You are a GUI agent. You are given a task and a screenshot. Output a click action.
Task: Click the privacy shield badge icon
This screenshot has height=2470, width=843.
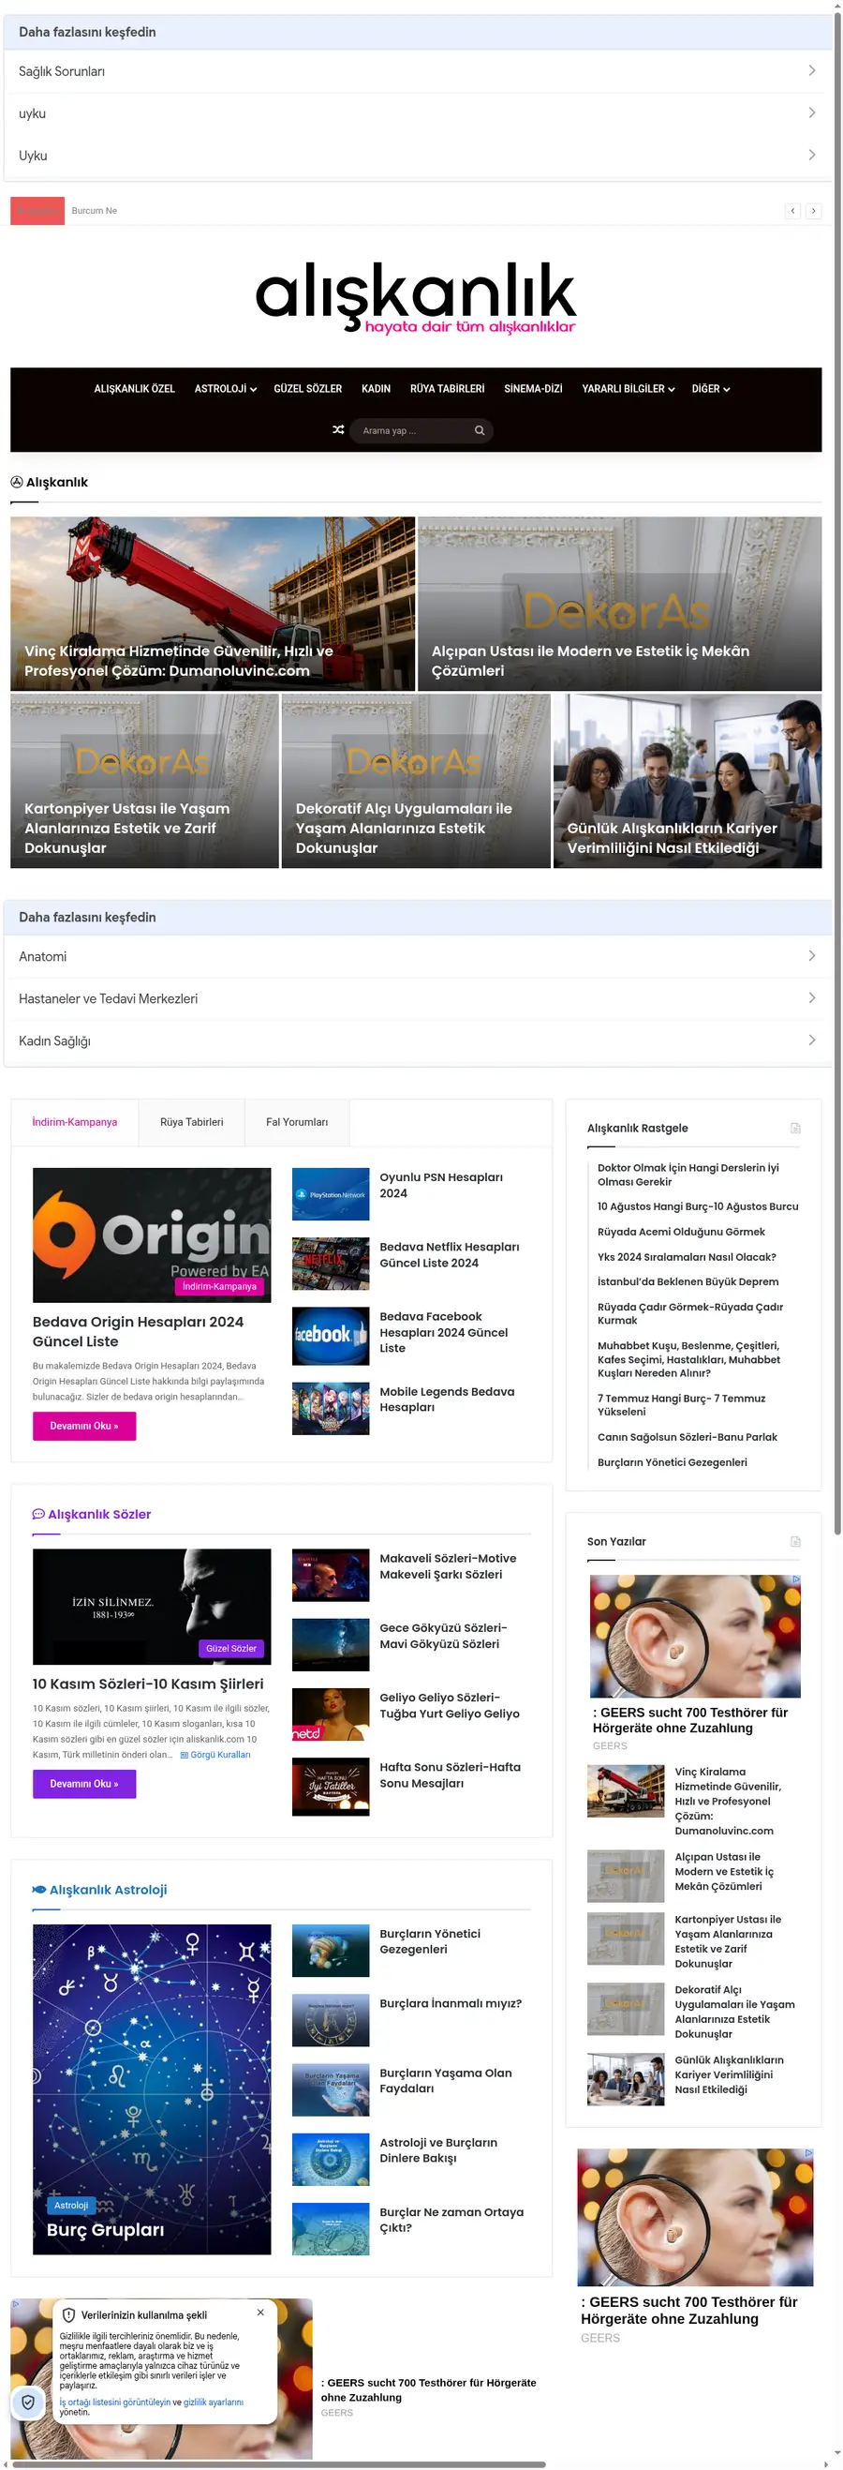click(x=29, y=2402)
